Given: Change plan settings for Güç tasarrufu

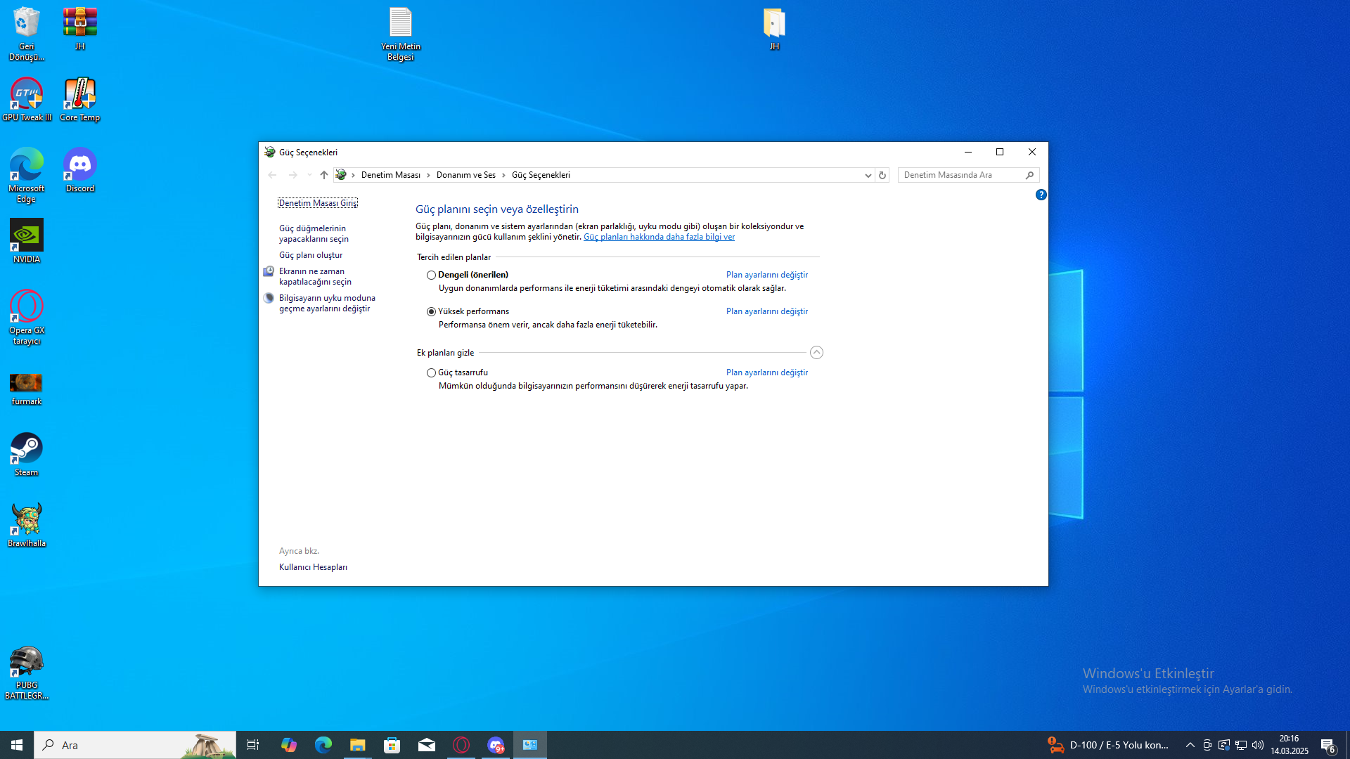Looking at the screenshot, I should click(767, 372).
